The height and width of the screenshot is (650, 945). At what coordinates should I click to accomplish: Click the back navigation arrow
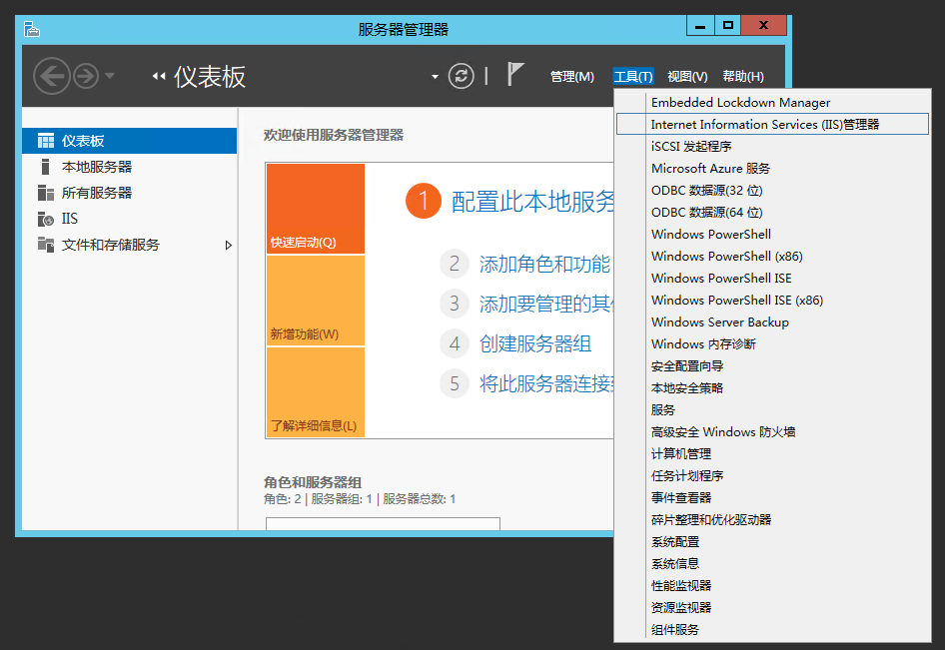tap(51, 75)
